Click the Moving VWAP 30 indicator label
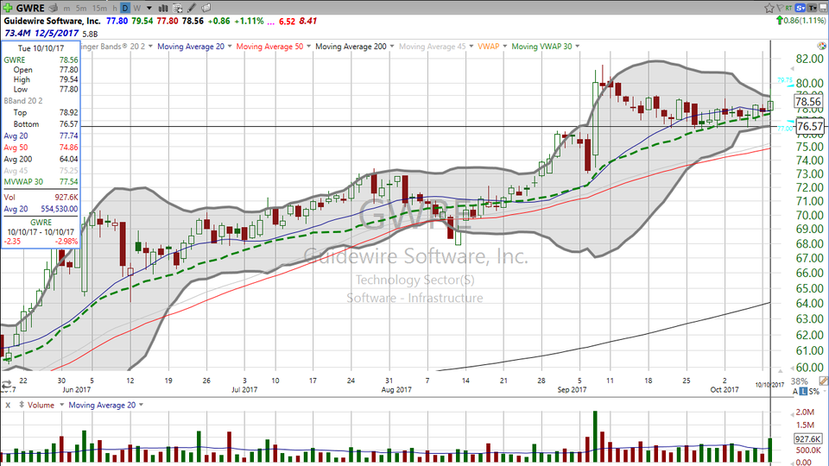Screen dimensions: 829x466 [x=541, y=47]
